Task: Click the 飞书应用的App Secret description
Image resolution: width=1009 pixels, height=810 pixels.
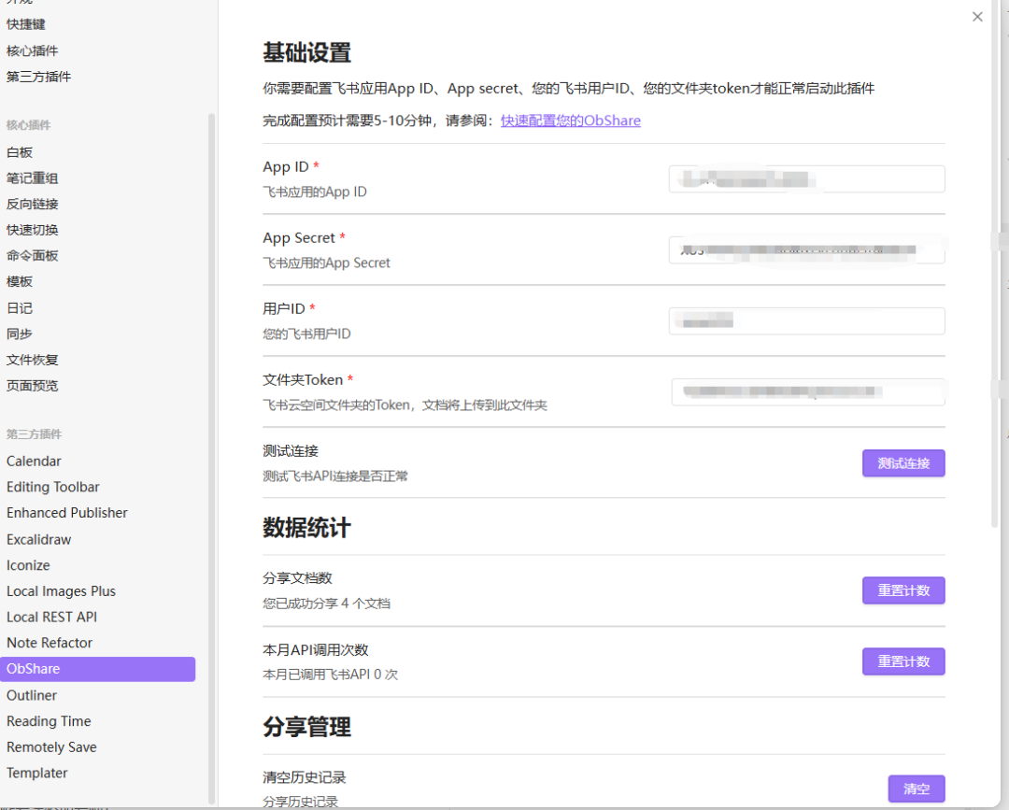Action: [x=326, y=263]
